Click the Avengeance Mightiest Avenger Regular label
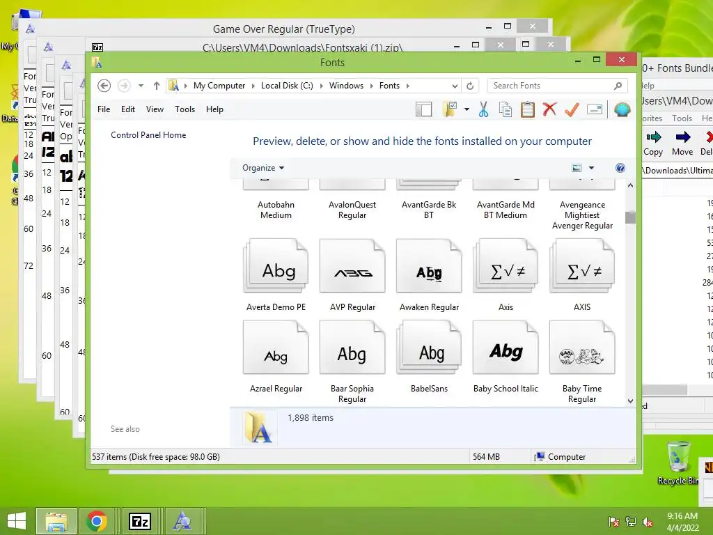 (582, 215)
